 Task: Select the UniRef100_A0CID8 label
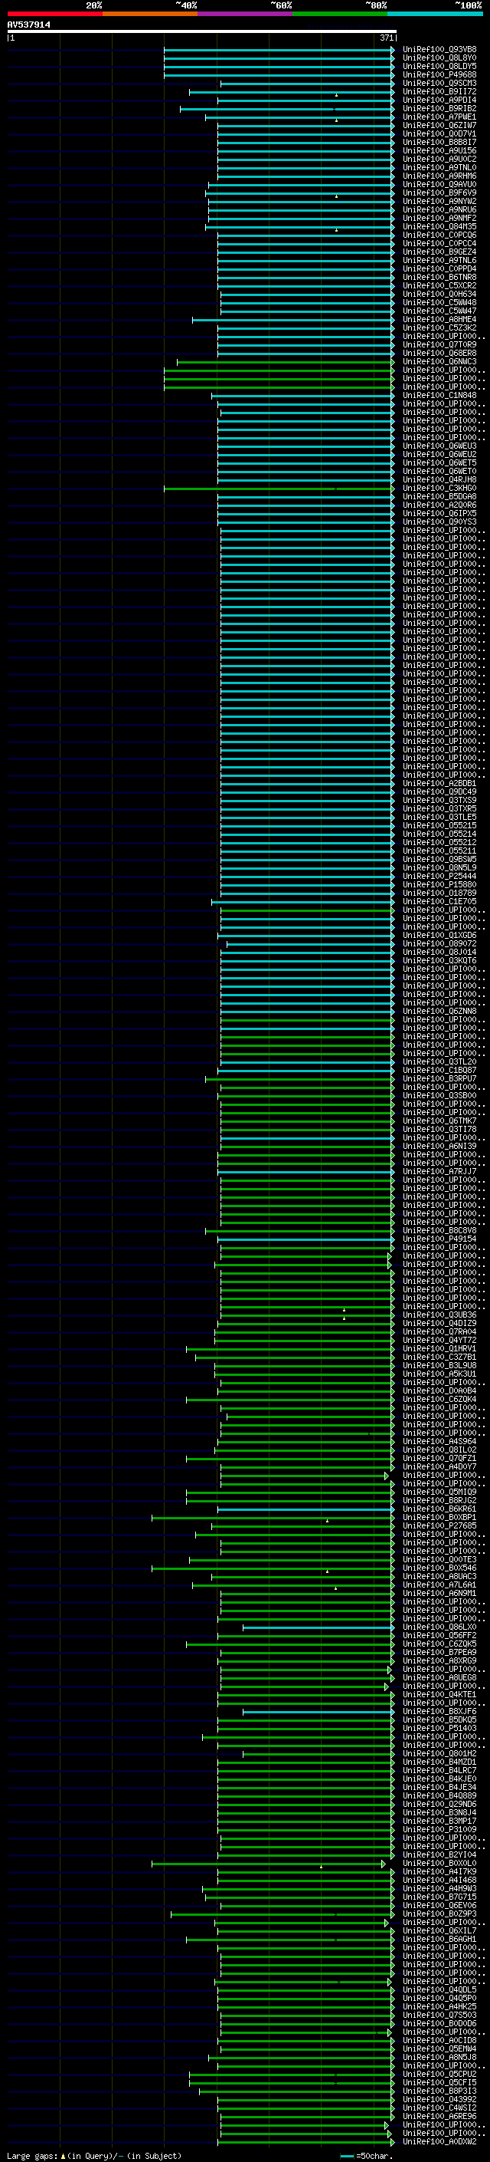click(439, 2040)
